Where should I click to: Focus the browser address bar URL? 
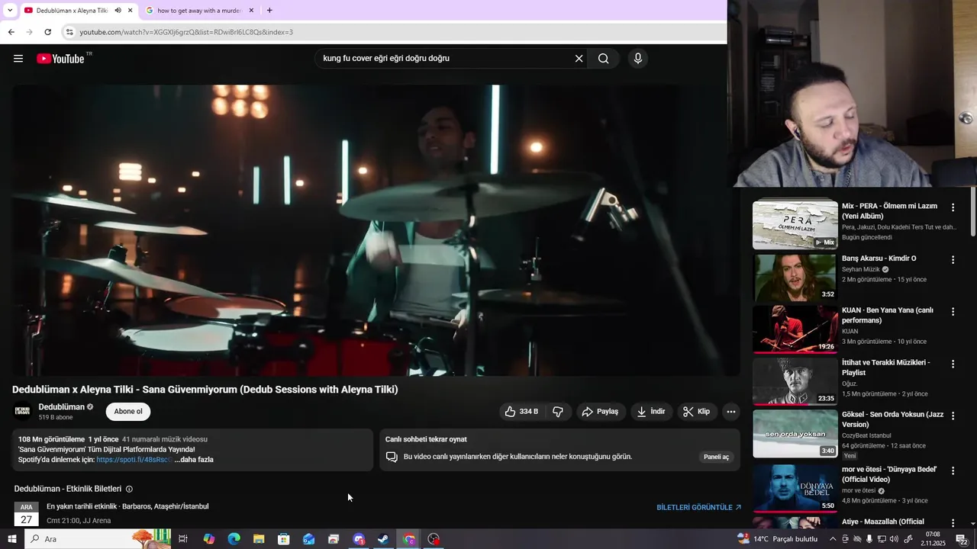(186, 32)
